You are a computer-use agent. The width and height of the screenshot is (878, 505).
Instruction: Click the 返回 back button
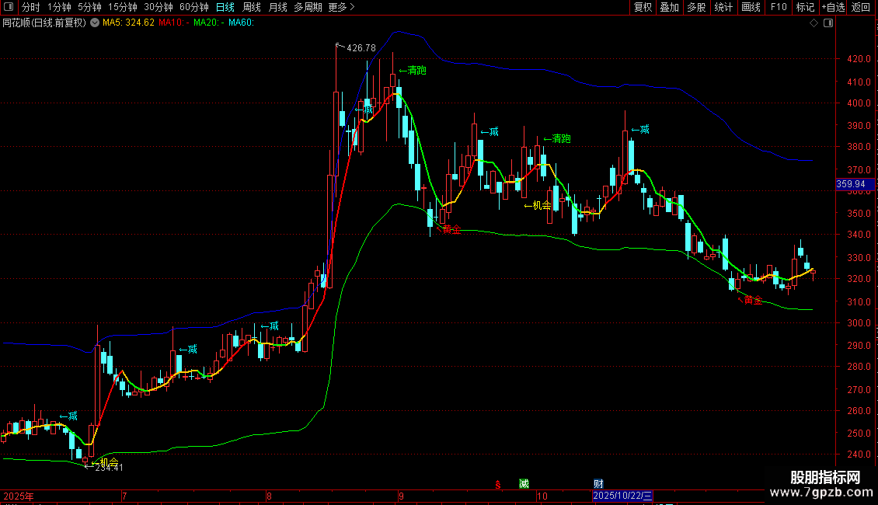tap(860, 7)
